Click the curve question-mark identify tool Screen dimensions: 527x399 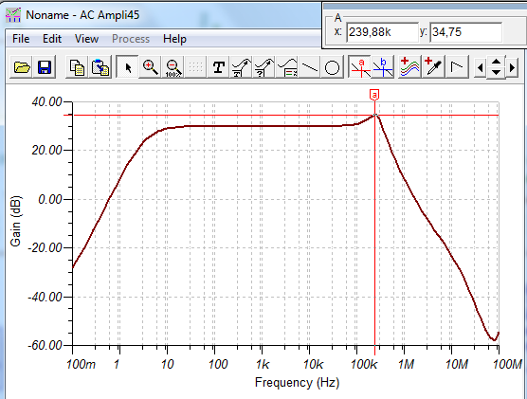pos(264,67)
